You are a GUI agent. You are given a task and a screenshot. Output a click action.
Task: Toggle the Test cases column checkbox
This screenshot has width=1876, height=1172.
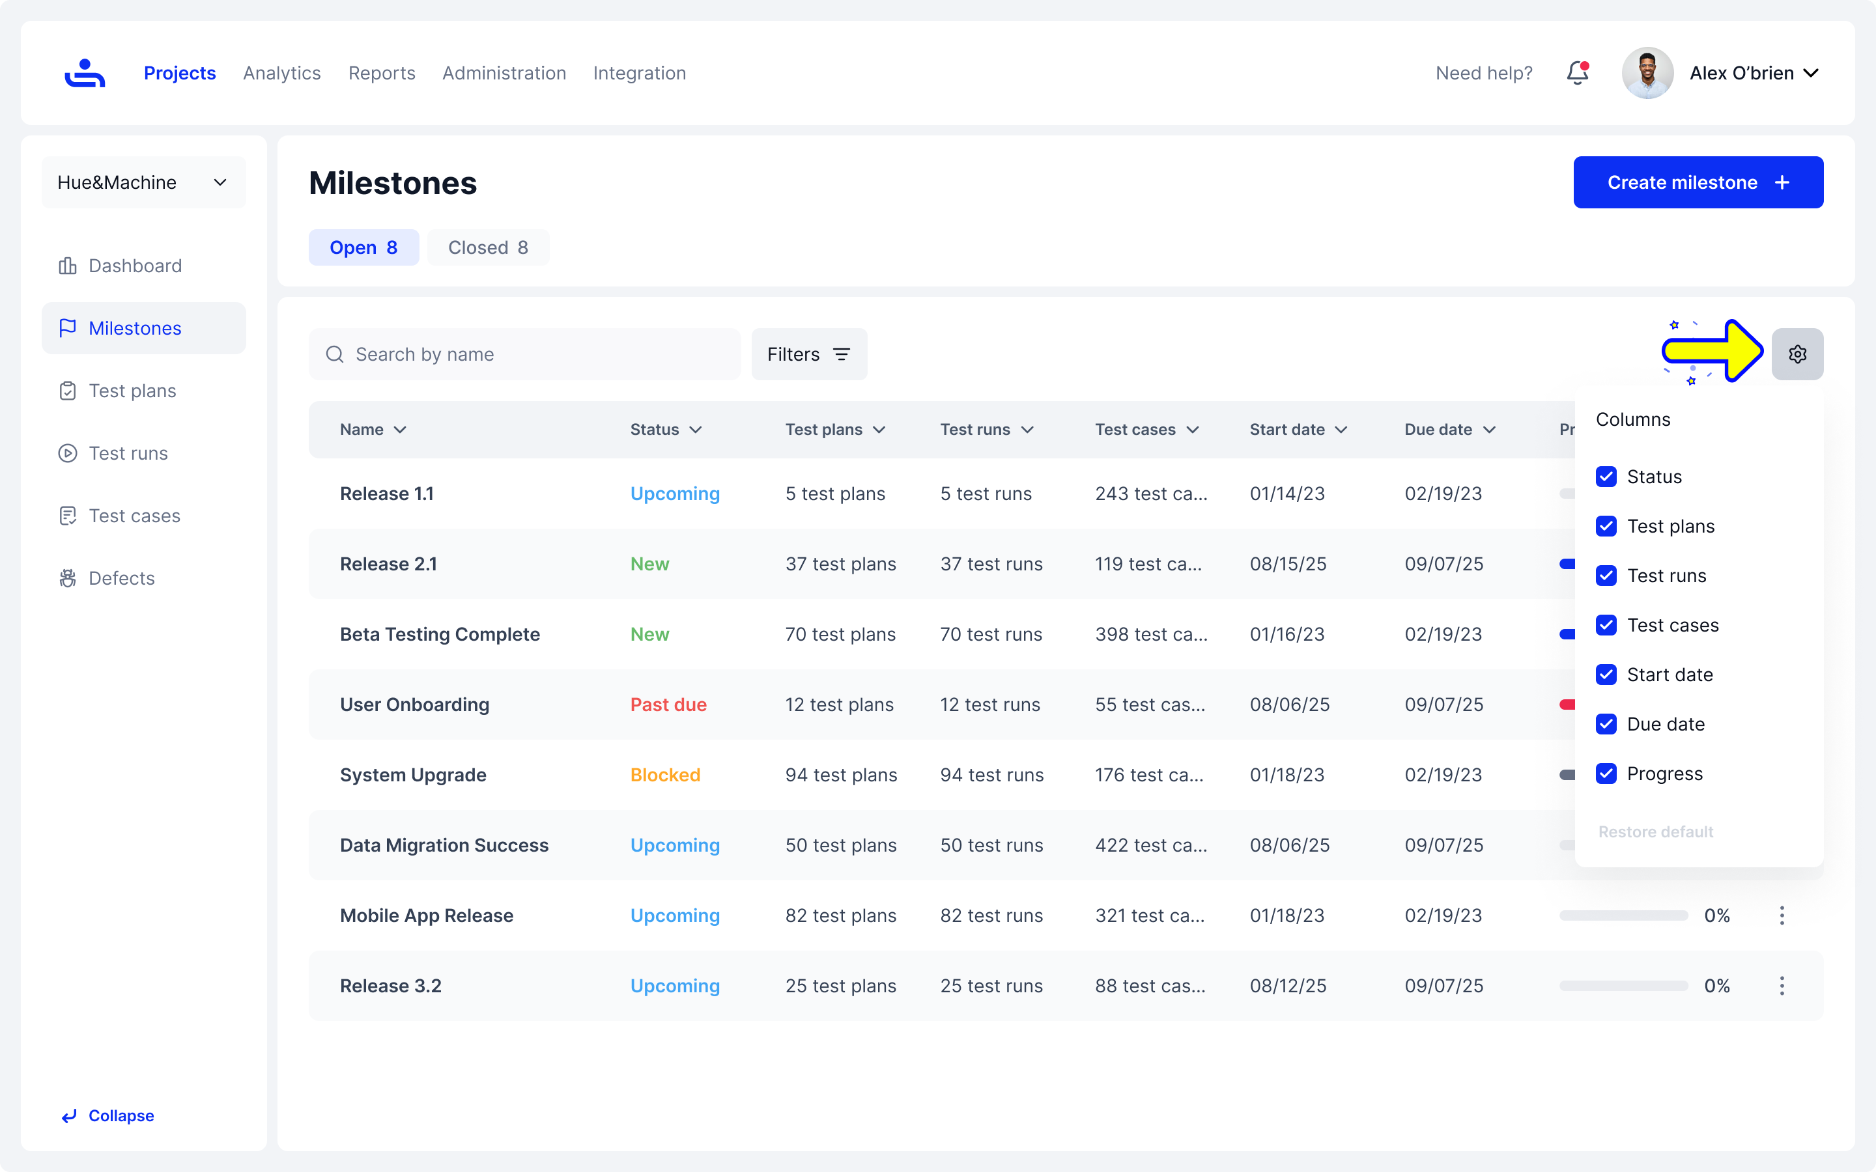pos(1606,626)
